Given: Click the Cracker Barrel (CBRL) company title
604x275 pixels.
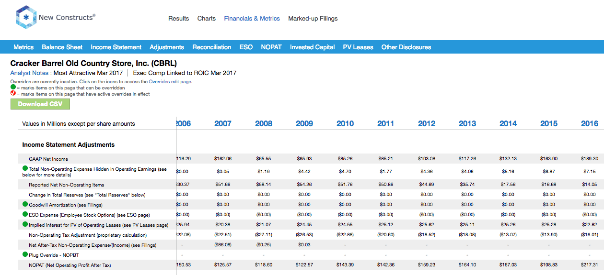Looking at the screenshot, I should pyautogui.click(x=93, y=63).
